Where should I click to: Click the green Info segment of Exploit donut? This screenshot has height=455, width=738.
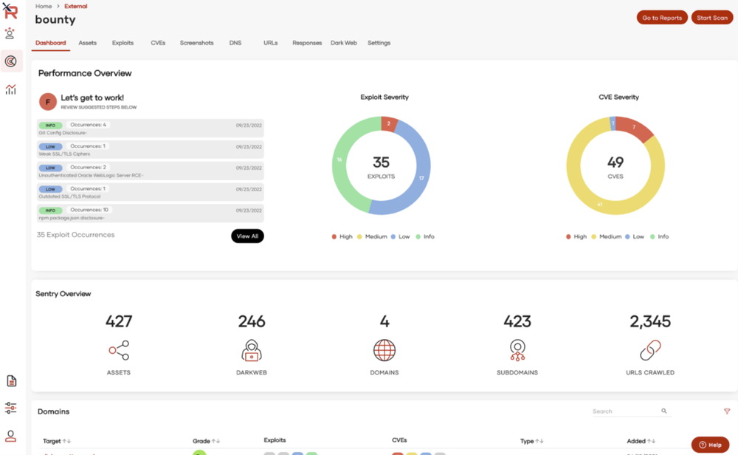339,160
